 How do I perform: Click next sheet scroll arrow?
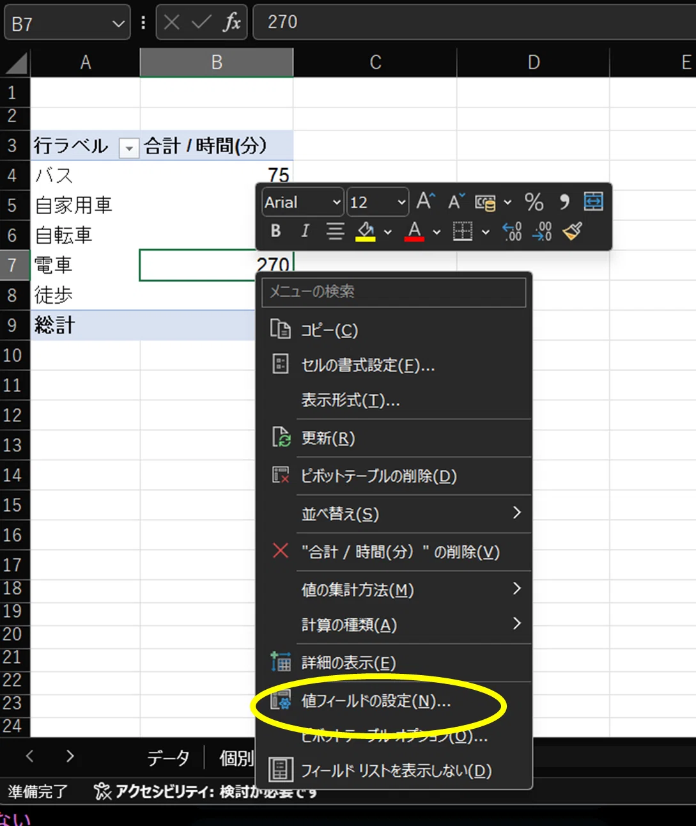coord(70,757)
